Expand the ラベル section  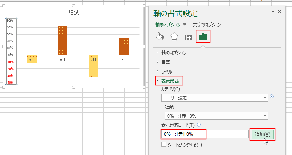pos(166,71)
